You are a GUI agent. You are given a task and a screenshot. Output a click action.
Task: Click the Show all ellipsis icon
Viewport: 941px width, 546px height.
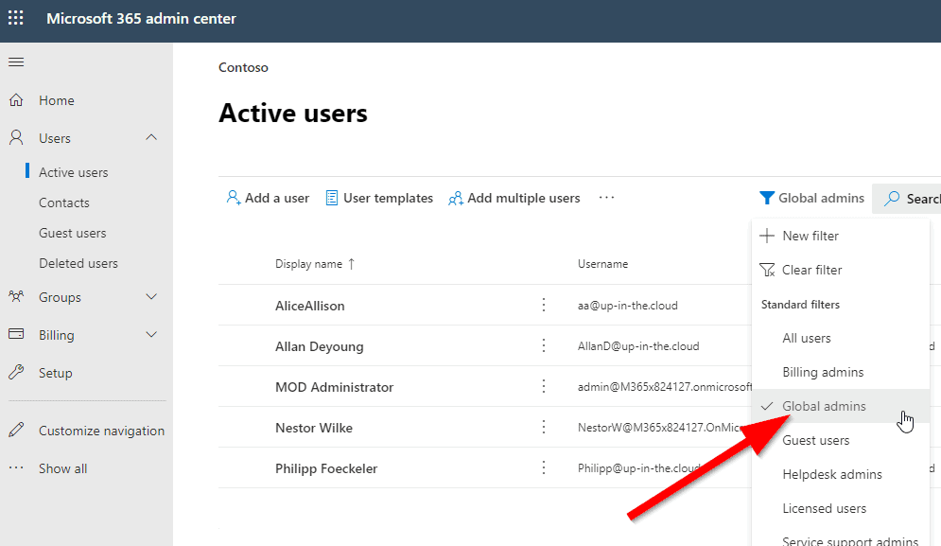[16, 467]
